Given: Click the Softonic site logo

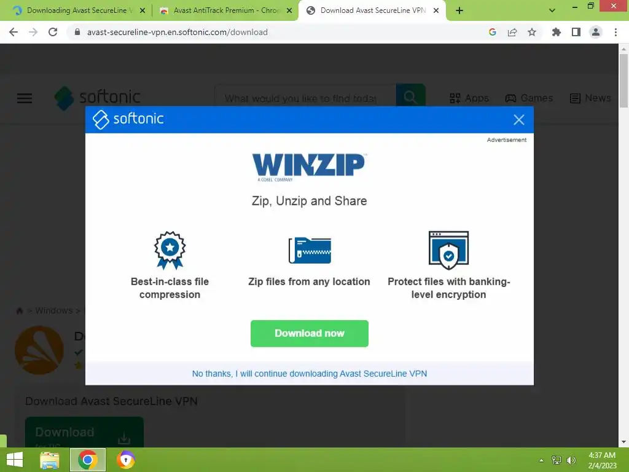Looking at the screenshot, I should [98, 98].
